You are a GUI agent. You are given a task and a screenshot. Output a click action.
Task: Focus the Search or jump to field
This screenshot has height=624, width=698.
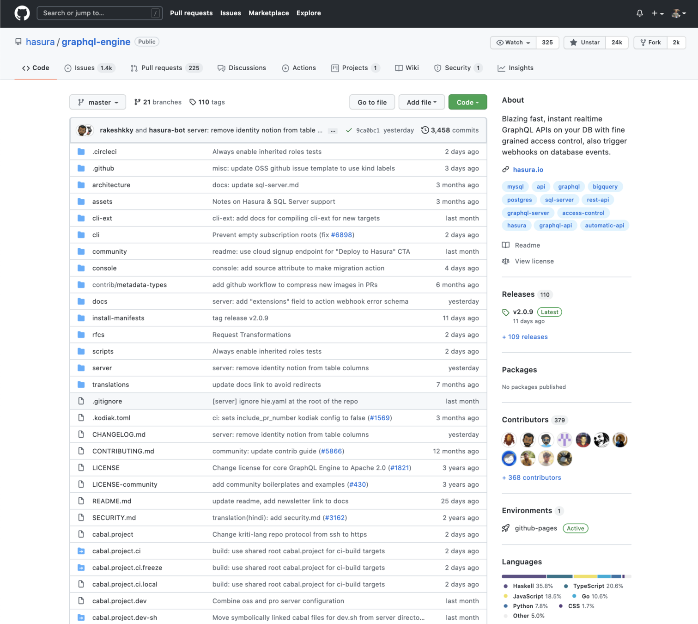tap(99, 13)
